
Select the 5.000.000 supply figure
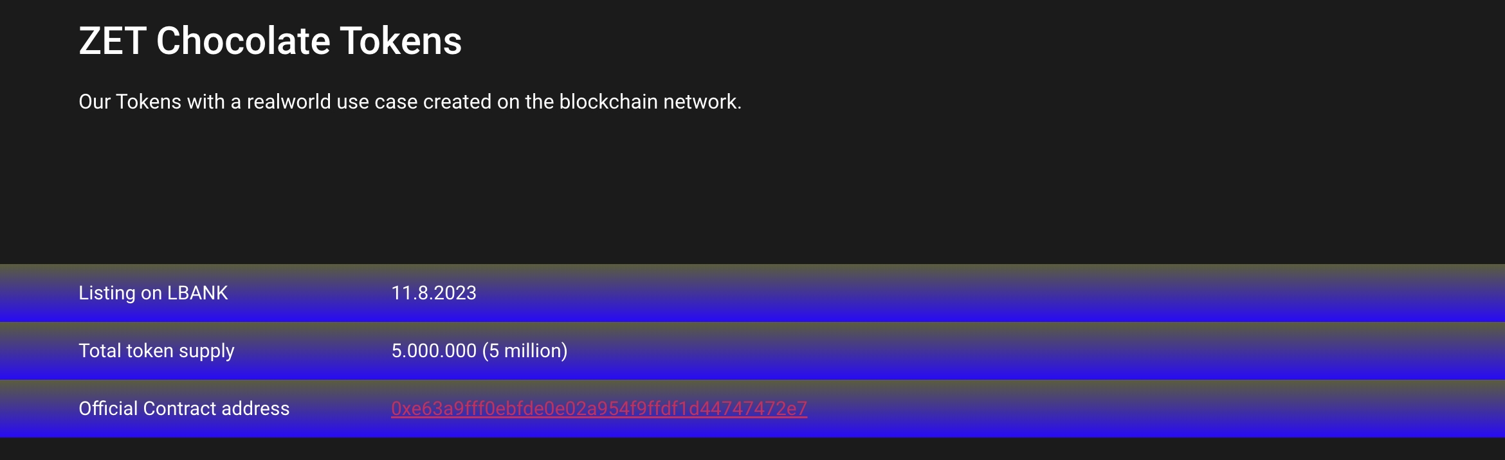pos(433,351)
